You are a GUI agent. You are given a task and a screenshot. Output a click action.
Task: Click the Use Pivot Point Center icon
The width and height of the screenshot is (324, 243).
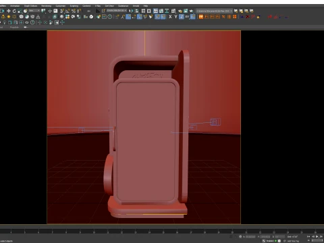pos(43,11)
